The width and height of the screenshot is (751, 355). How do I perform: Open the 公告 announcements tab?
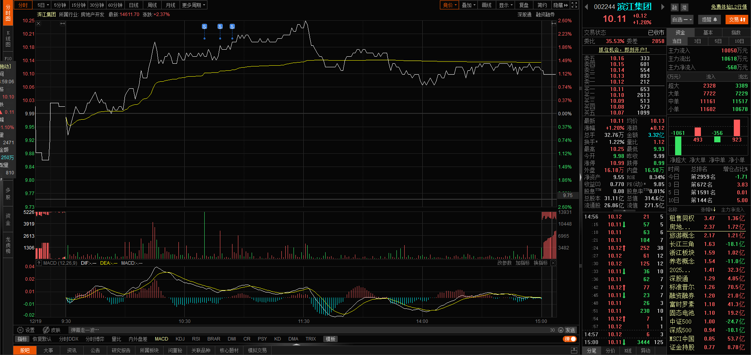[x=95, y=350]
